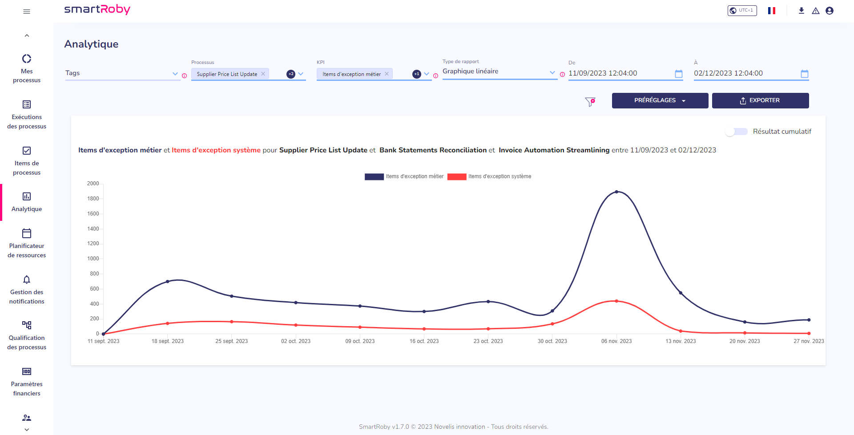Viewport: 854px width, 435px height.
Task: Click the download icon in header
Action: pyautogui.click(x=802, y=11)
